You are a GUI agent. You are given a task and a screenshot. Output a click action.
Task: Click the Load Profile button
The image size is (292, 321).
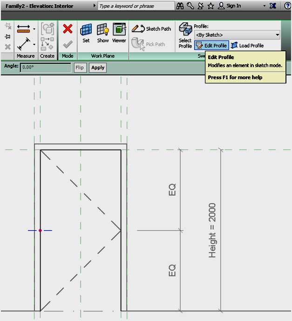point(247,46)
